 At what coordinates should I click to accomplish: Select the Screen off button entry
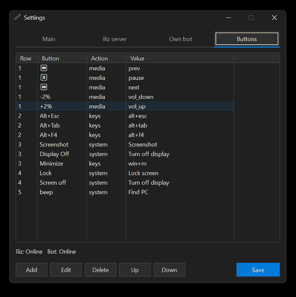(x=53, y=183)
